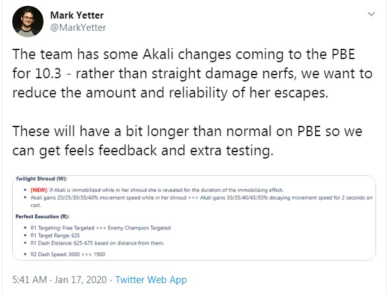387x294 pixels.
Task: Open the @MarkYetter handle link
Action: (77, 27)
